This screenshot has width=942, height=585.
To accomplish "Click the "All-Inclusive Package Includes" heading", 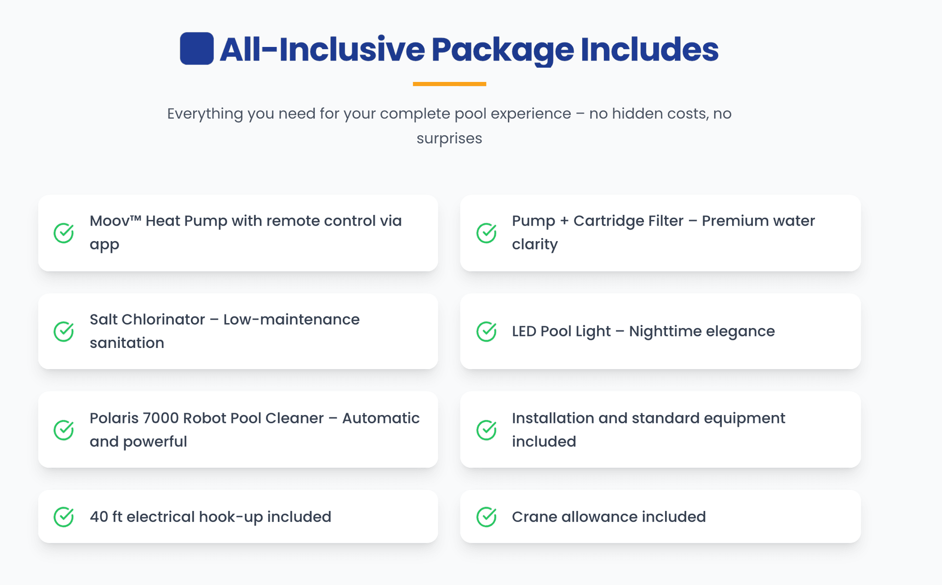I will tap(469, 49).
